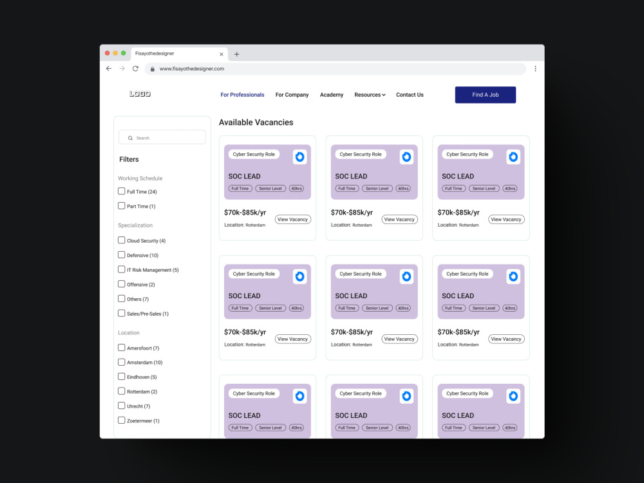Open a new tab with plus icon
This screenshot has width=644, height=483.
(236, 54)
